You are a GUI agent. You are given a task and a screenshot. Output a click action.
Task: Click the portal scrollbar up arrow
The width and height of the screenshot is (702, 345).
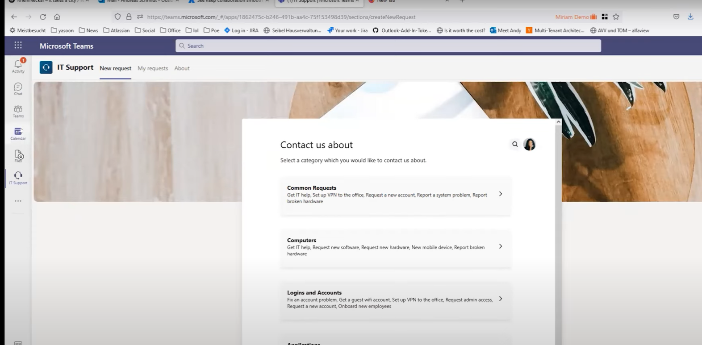pyautogui.click(x=558, y=122)
